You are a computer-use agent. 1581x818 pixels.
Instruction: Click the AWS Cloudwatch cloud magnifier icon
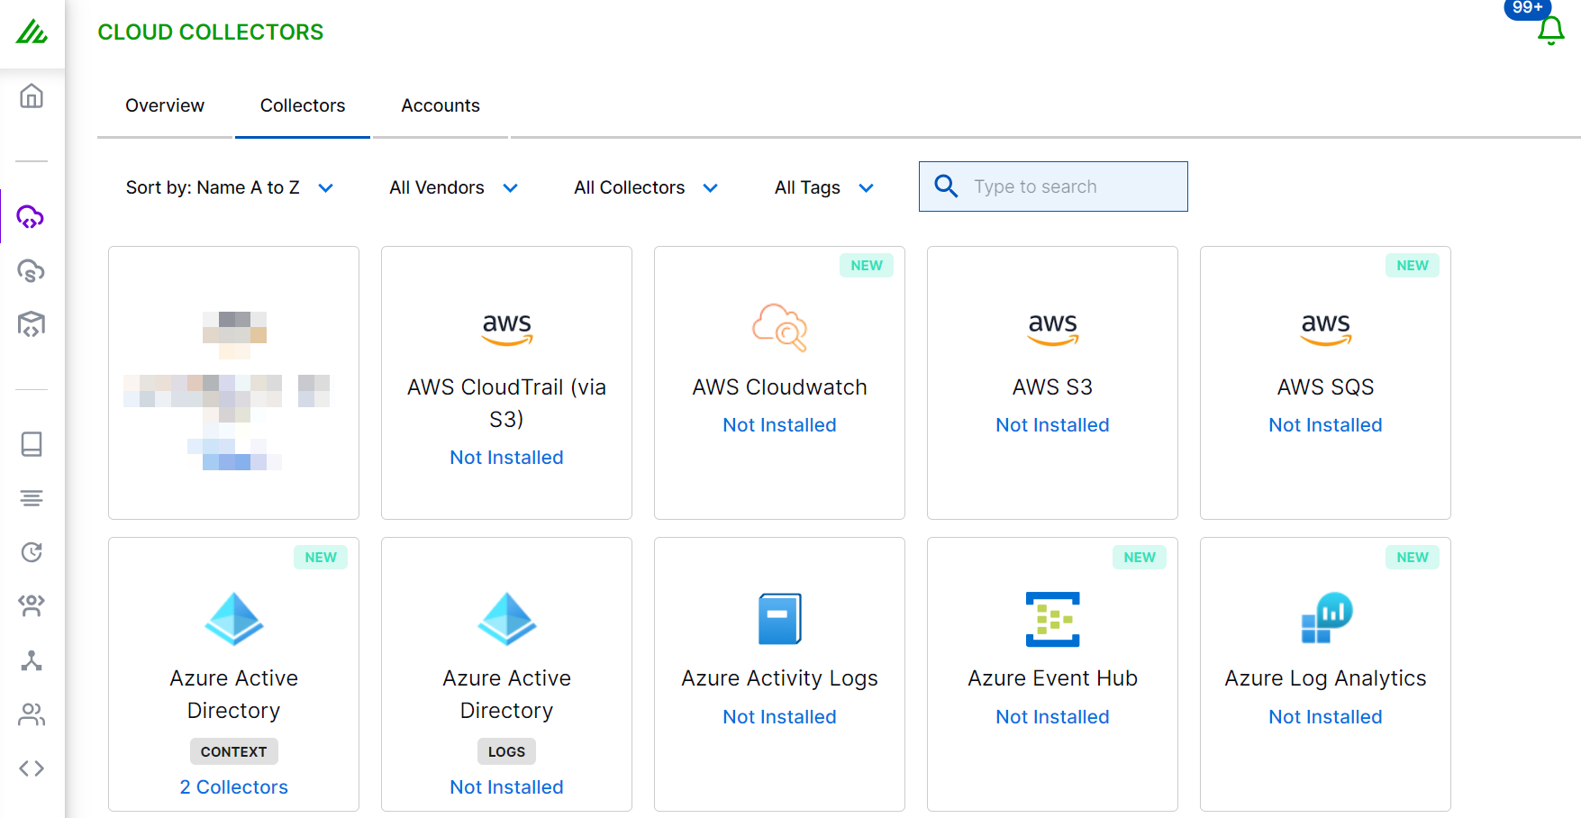point(779,327)
